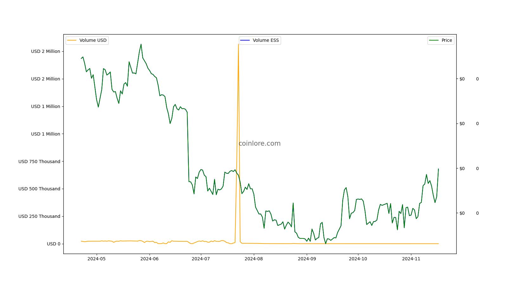This screenshot has width=507, height=285.
Task: Click the 2024-11 x-axis label
Action: click(411, 259)
